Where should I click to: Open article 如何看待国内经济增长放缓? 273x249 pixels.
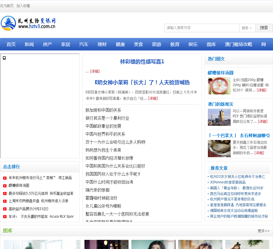click(109, 158)
